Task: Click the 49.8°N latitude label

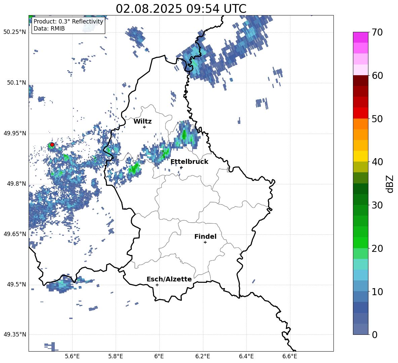Action: (x=16, y=184)
